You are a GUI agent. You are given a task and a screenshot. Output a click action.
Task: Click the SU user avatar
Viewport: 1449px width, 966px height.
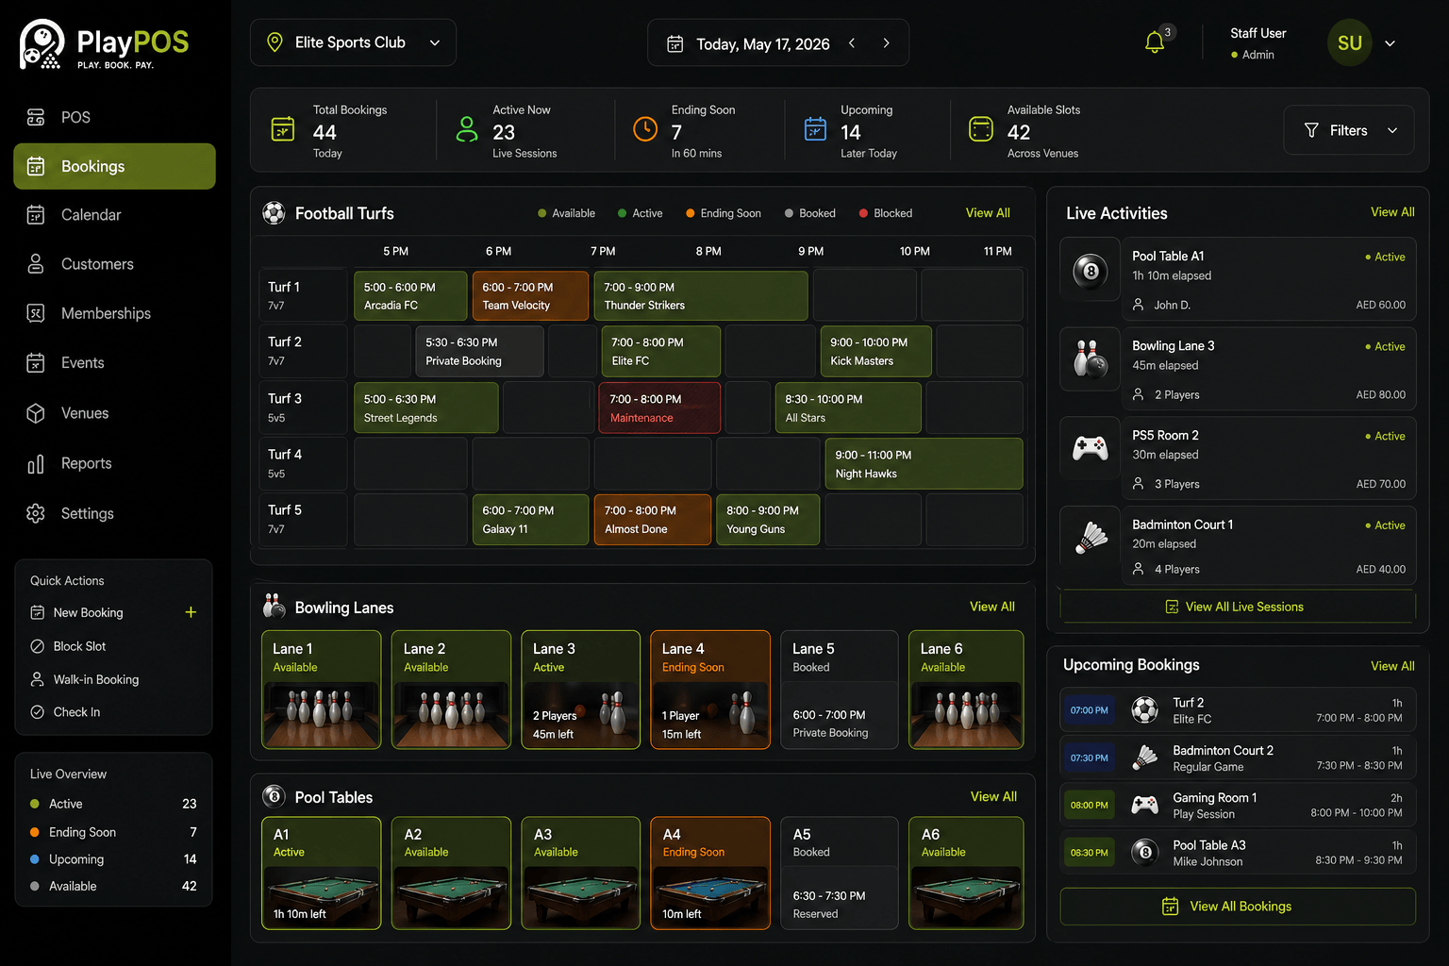(x=1349, y=43)
